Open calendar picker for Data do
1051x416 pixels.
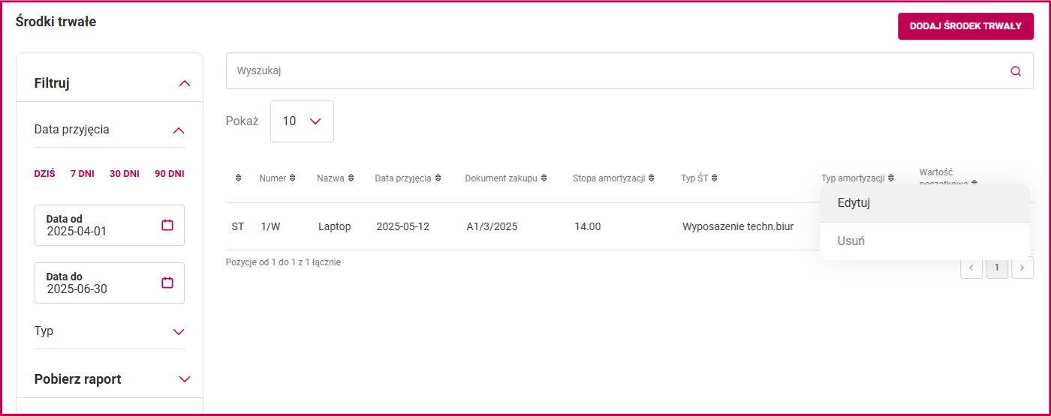(167, 283)
